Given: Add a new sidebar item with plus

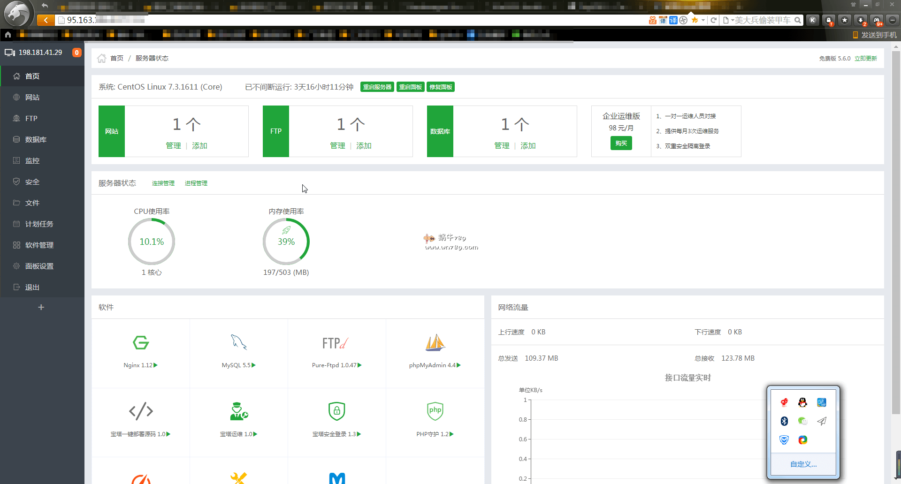Looking at the screenshot, I should (x=41, y=307).
